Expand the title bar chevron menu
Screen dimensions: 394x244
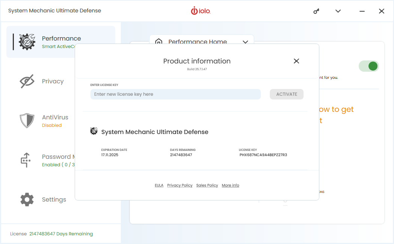338,11
